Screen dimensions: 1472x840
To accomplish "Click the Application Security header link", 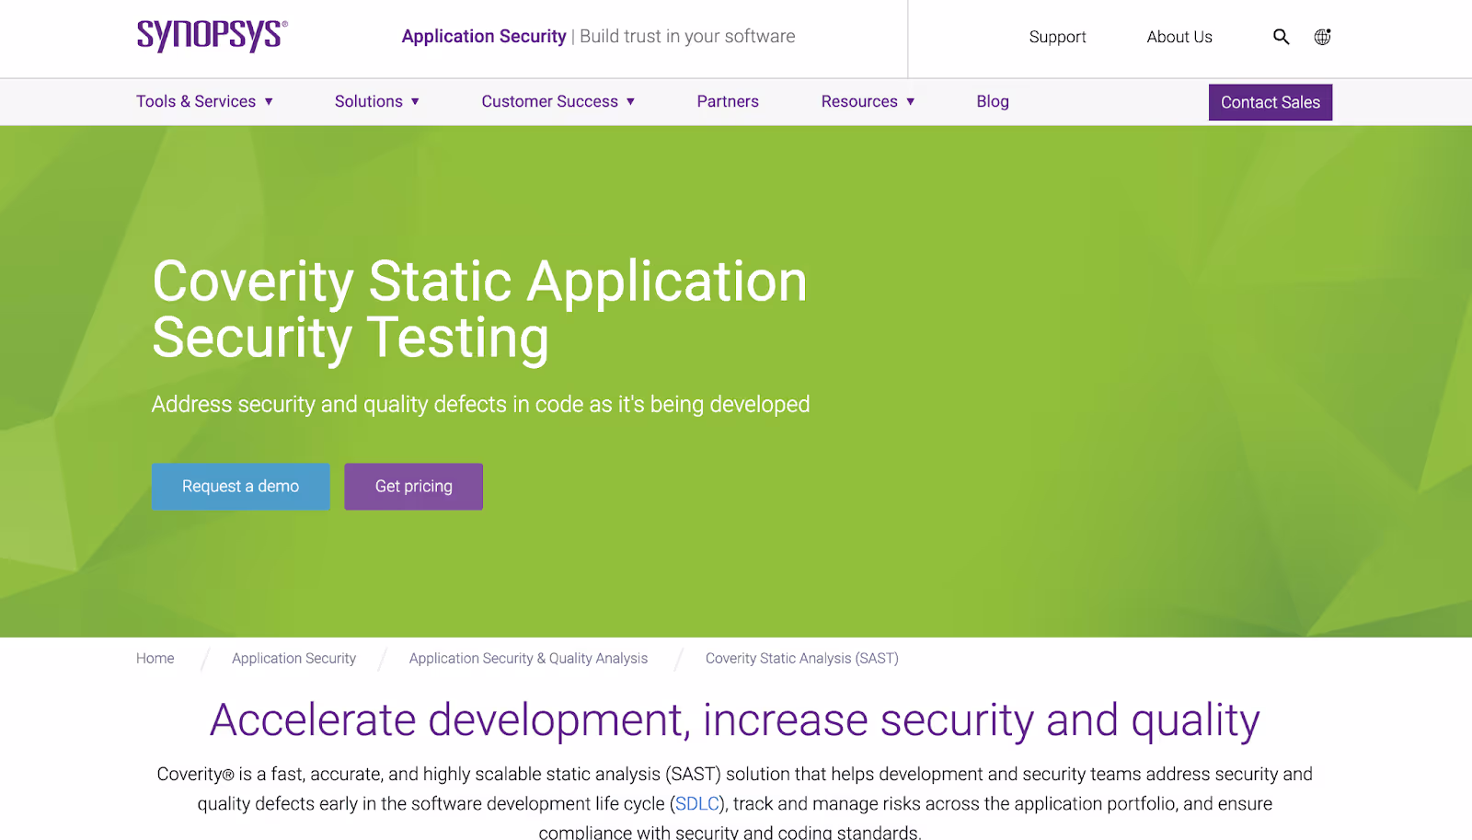I will tap(484, 37).
